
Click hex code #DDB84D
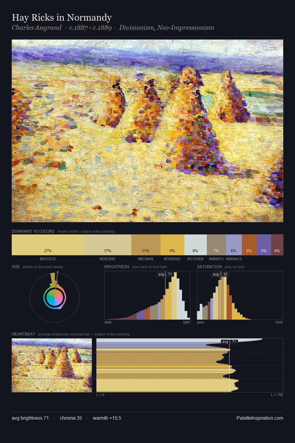point(172,259)
